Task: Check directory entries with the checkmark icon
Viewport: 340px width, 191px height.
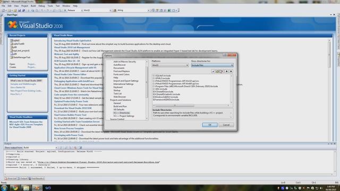Action: [x=213, y=71]
